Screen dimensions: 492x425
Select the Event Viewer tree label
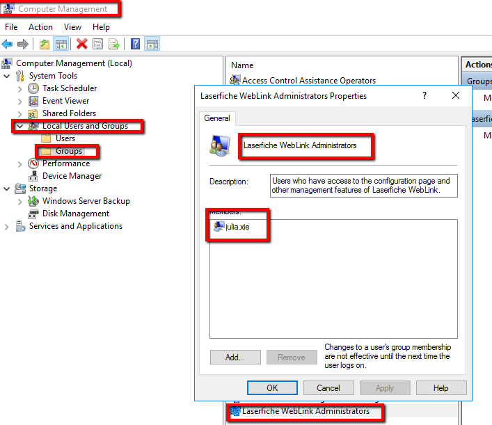point(66,101)
